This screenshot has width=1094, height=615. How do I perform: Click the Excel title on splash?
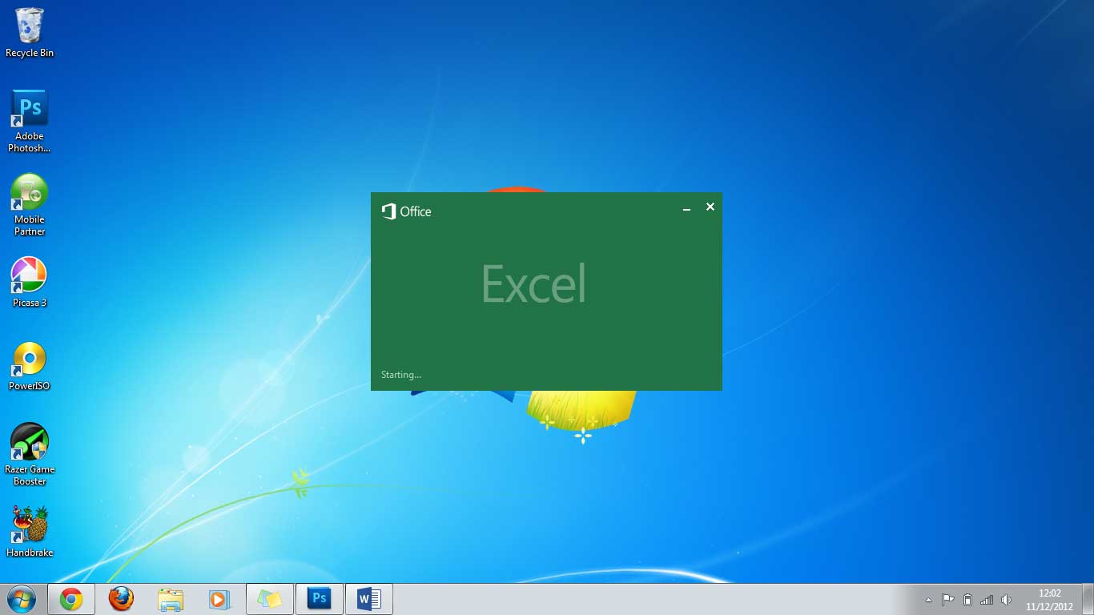(x=533, y=284)
